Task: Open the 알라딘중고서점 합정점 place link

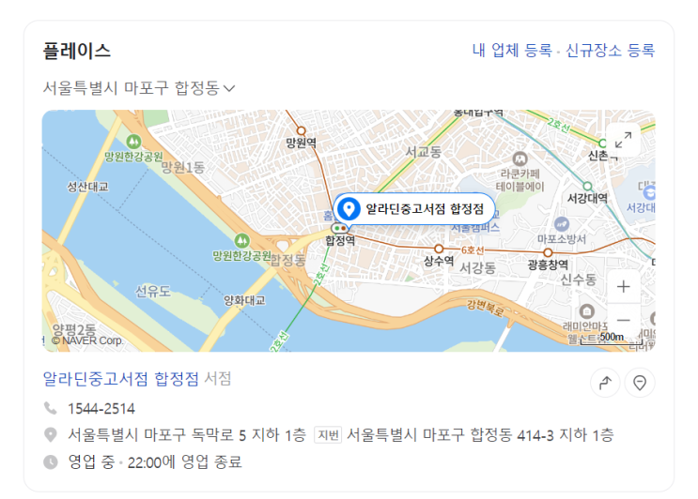Action: point(120,379)
